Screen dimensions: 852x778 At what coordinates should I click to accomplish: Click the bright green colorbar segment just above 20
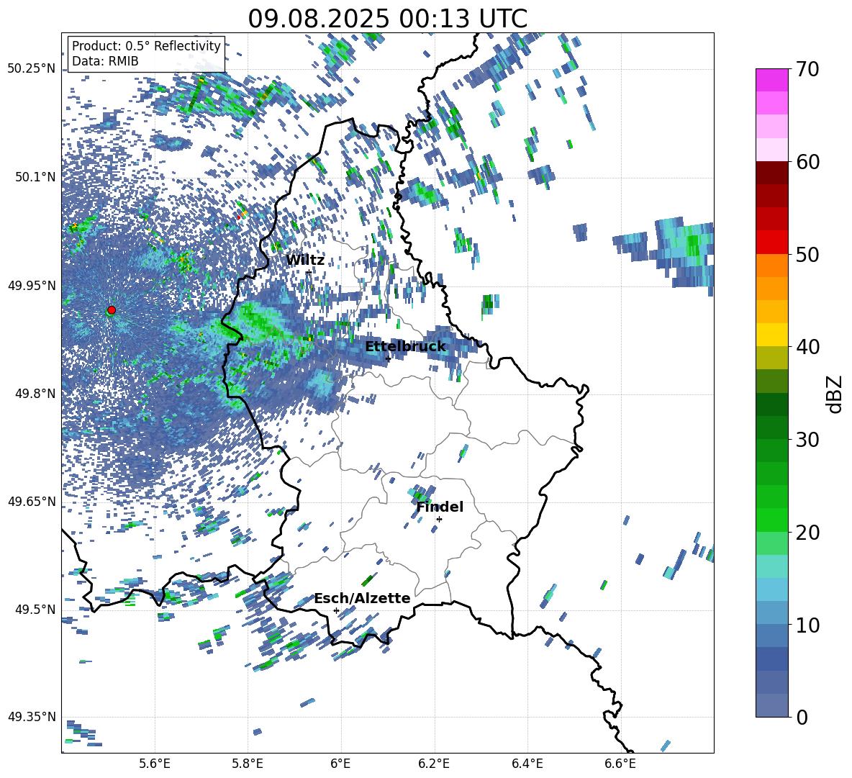[x=771, y=520]
